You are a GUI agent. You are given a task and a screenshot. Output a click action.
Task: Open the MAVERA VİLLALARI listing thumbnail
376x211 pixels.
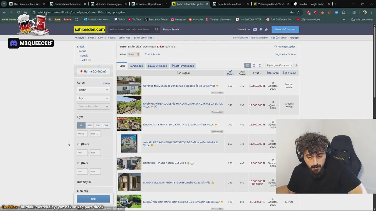[x=129, y=182]
